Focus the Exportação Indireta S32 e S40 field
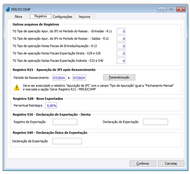This screenshot has height=174, width=190. (x=121, y=61)
